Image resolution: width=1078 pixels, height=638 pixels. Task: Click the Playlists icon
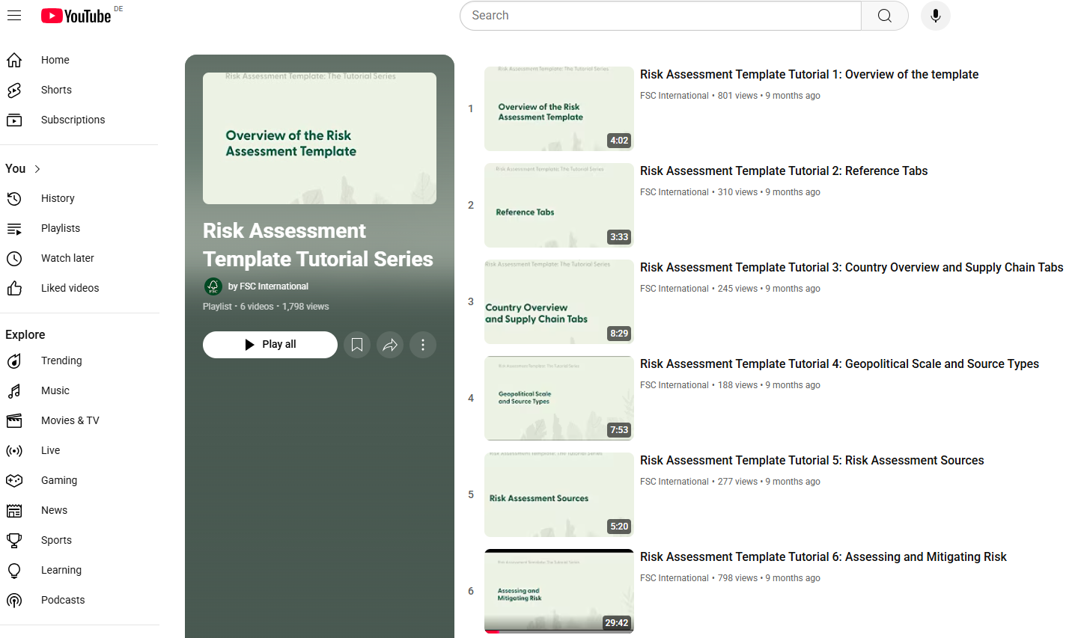[14, 228]
